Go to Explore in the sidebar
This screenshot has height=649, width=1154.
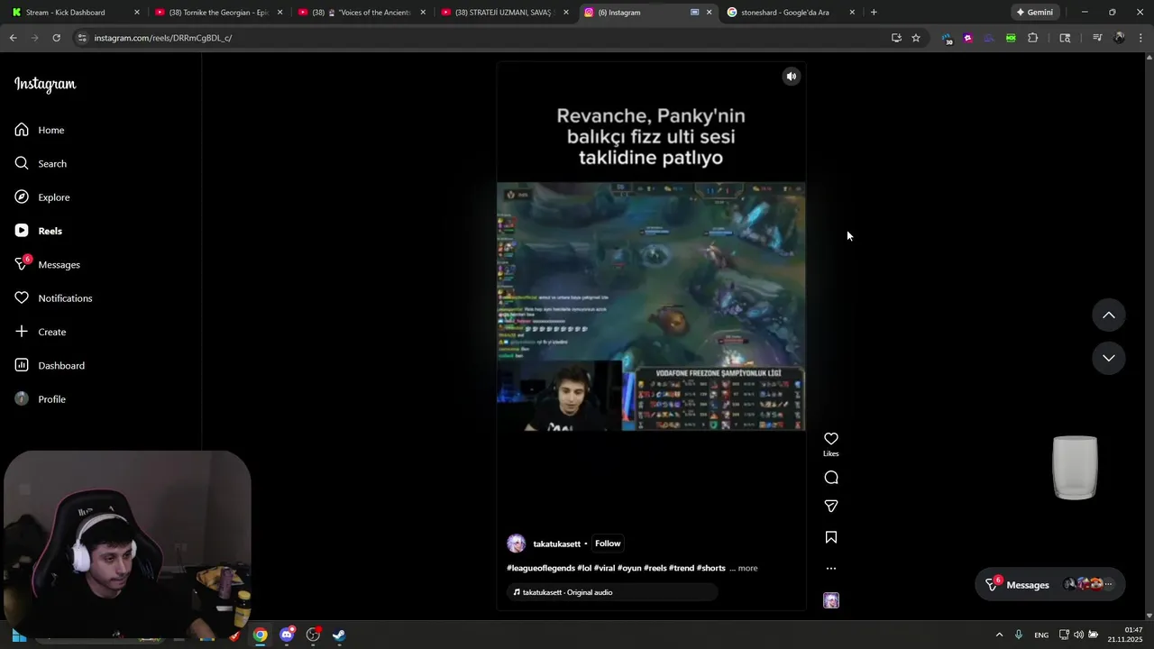click(42, 197)
